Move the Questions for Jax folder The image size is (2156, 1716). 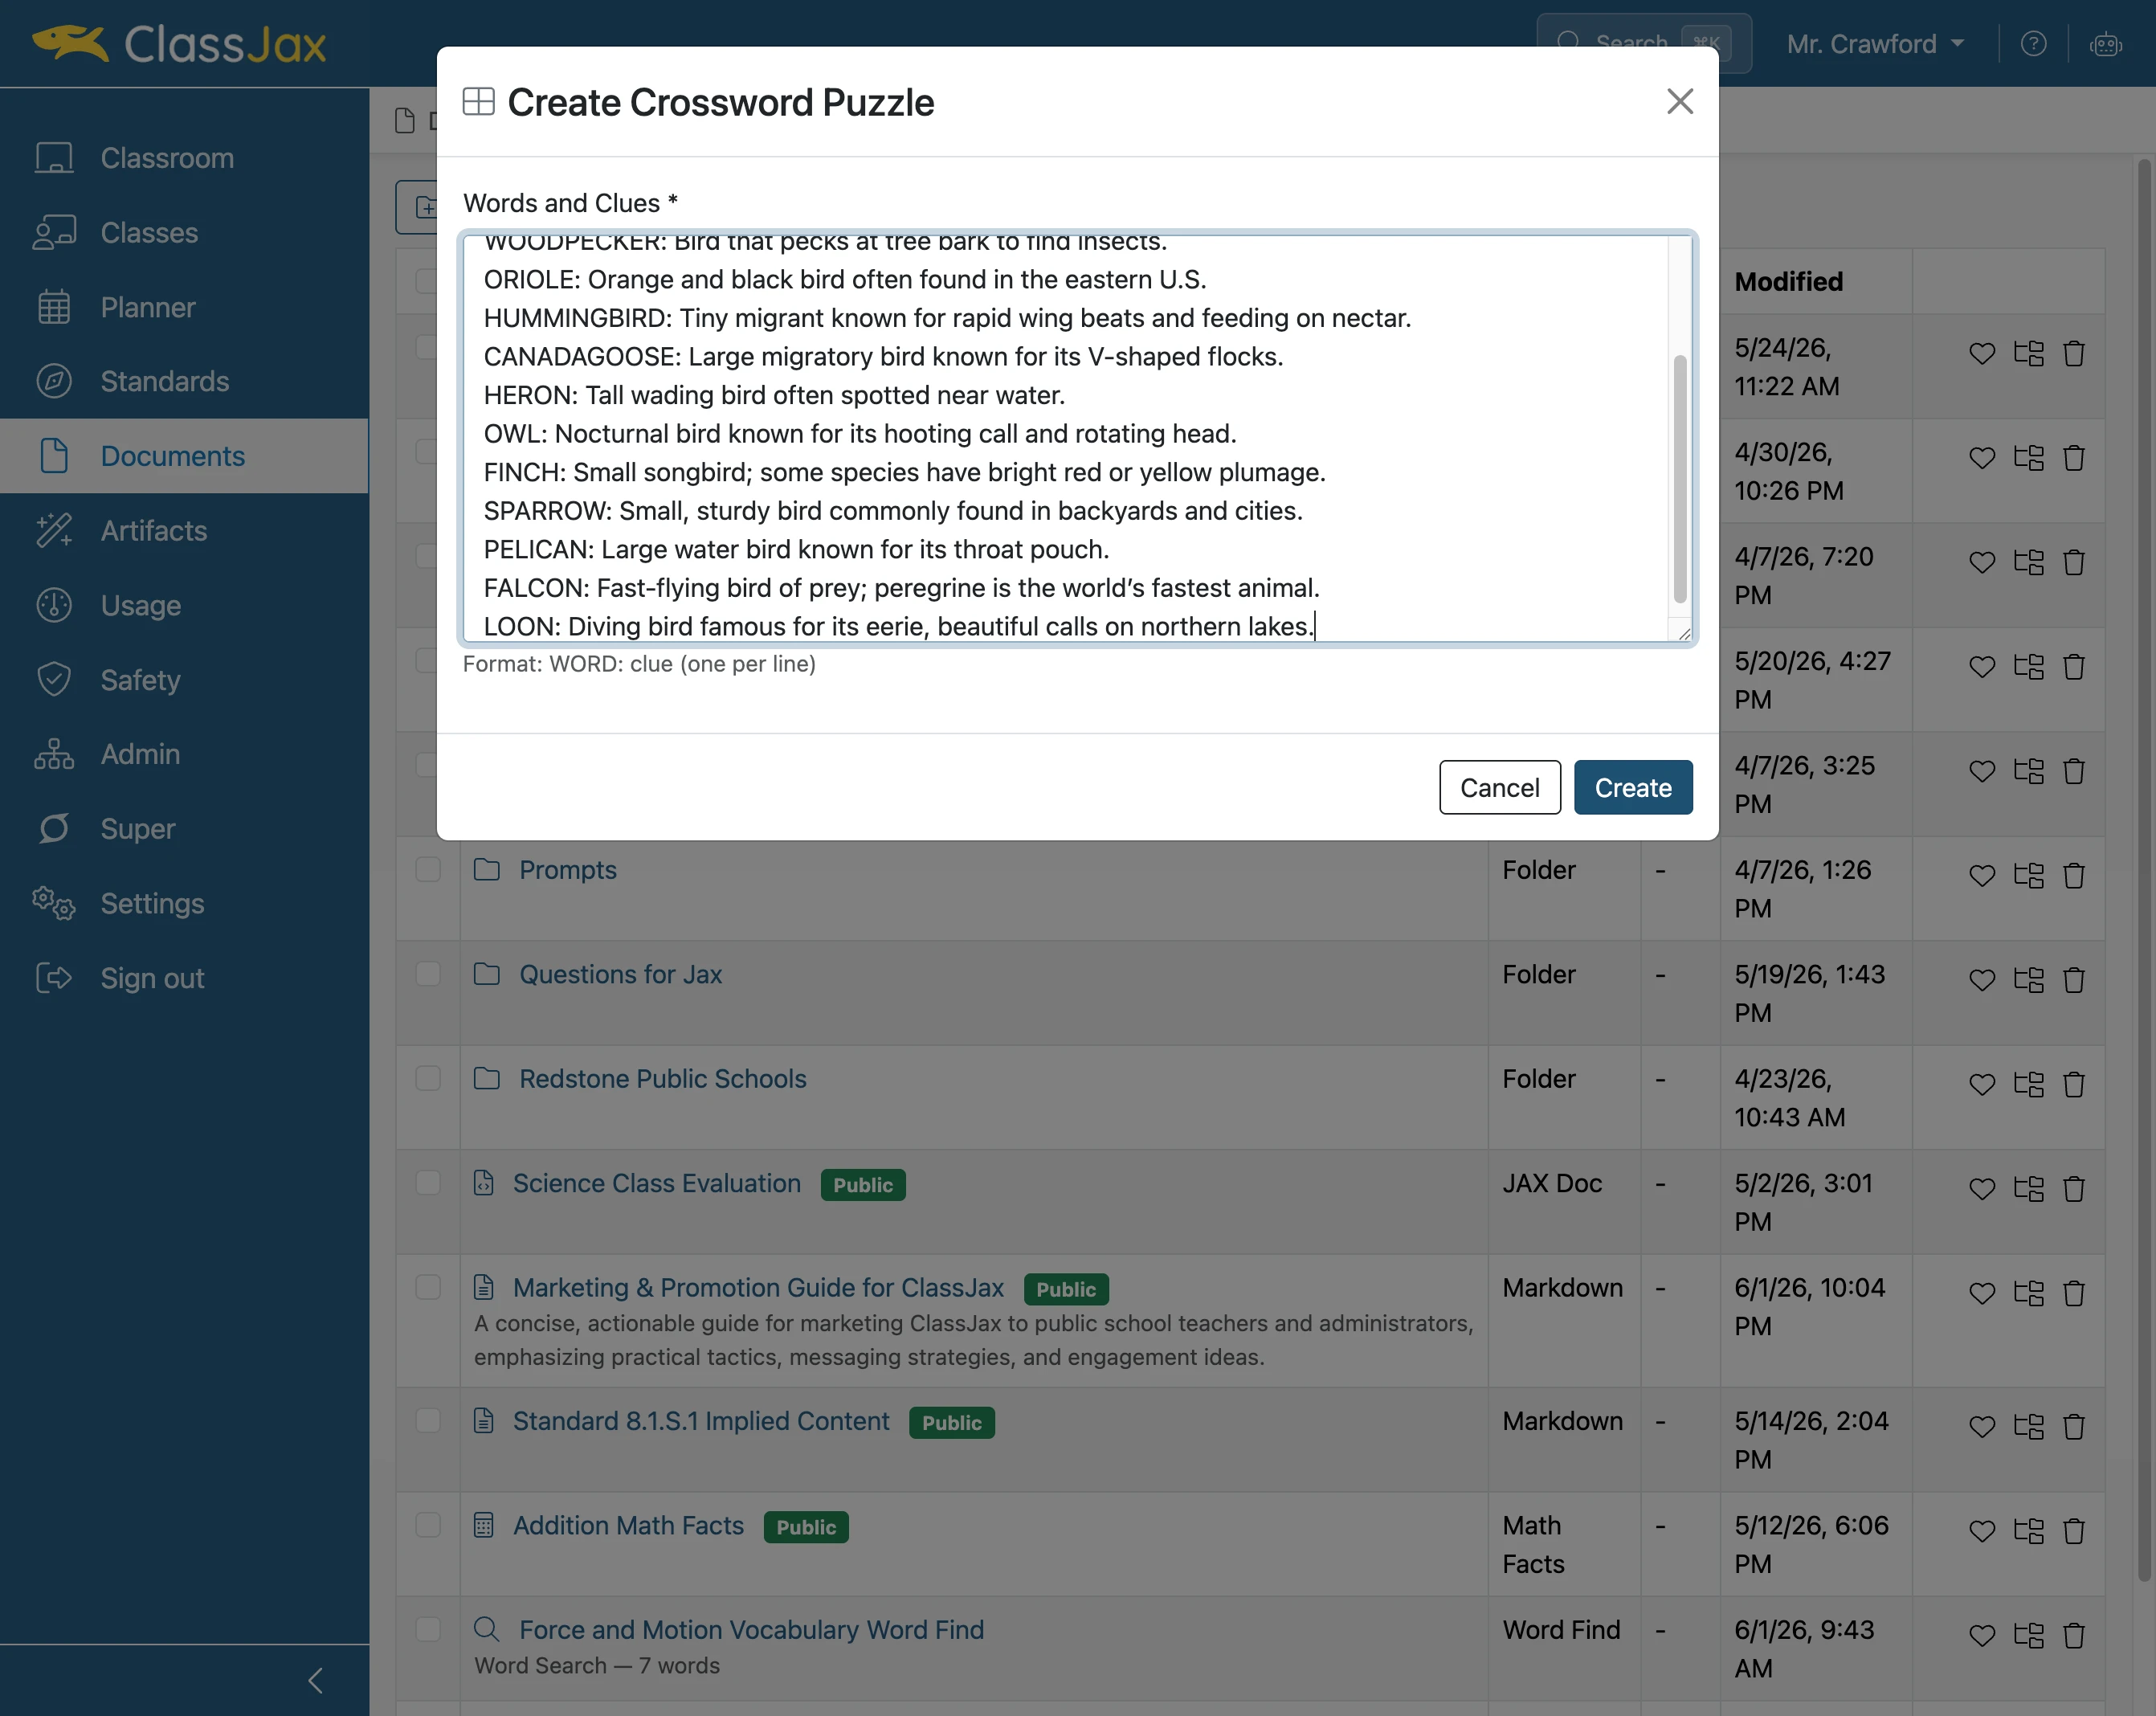[2028, 980]
